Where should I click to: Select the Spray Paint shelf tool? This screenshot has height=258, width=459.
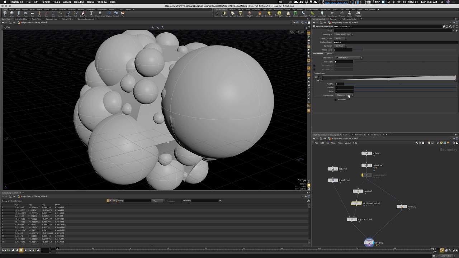point(83,14)
